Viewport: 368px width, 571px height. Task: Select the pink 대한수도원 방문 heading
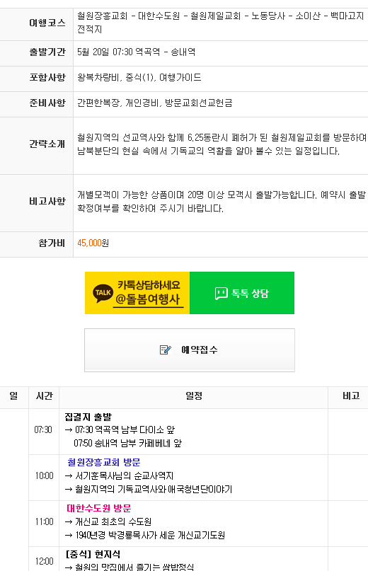[99, 508]
